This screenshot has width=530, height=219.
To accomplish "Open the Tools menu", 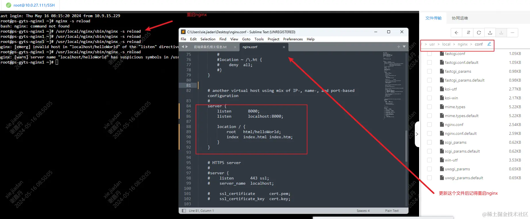I will [259, 39].
